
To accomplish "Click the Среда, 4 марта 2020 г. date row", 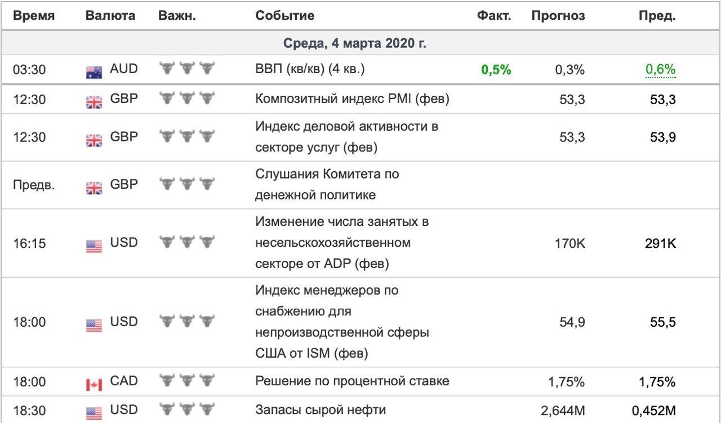I will pyautogui.click(x=360, y=43).
